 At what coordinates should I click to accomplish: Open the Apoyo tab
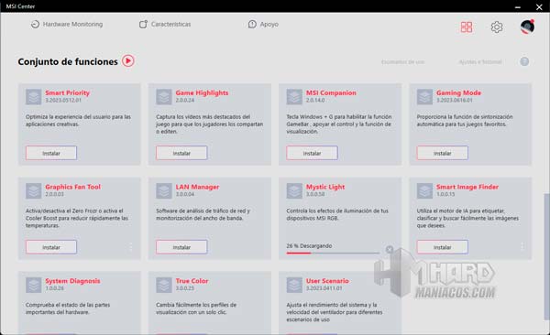point(263,24)
